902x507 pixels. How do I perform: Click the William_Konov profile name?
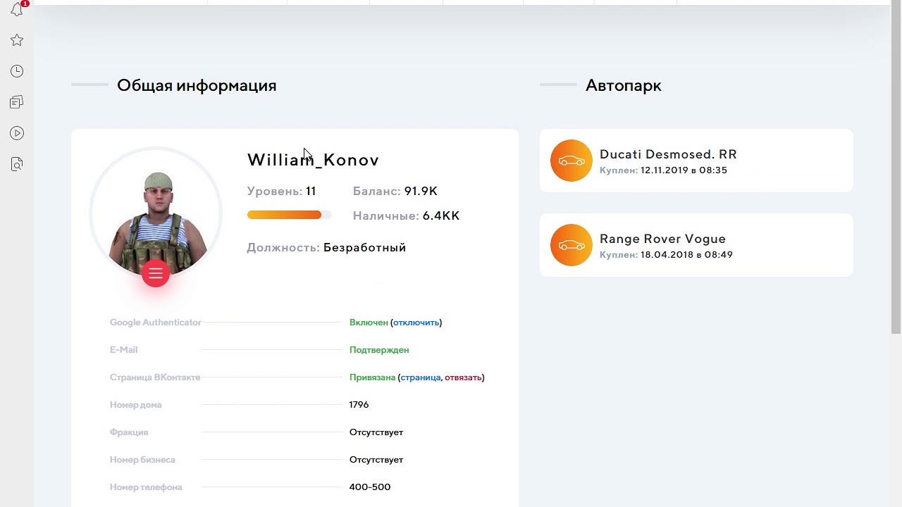point(313,160)
